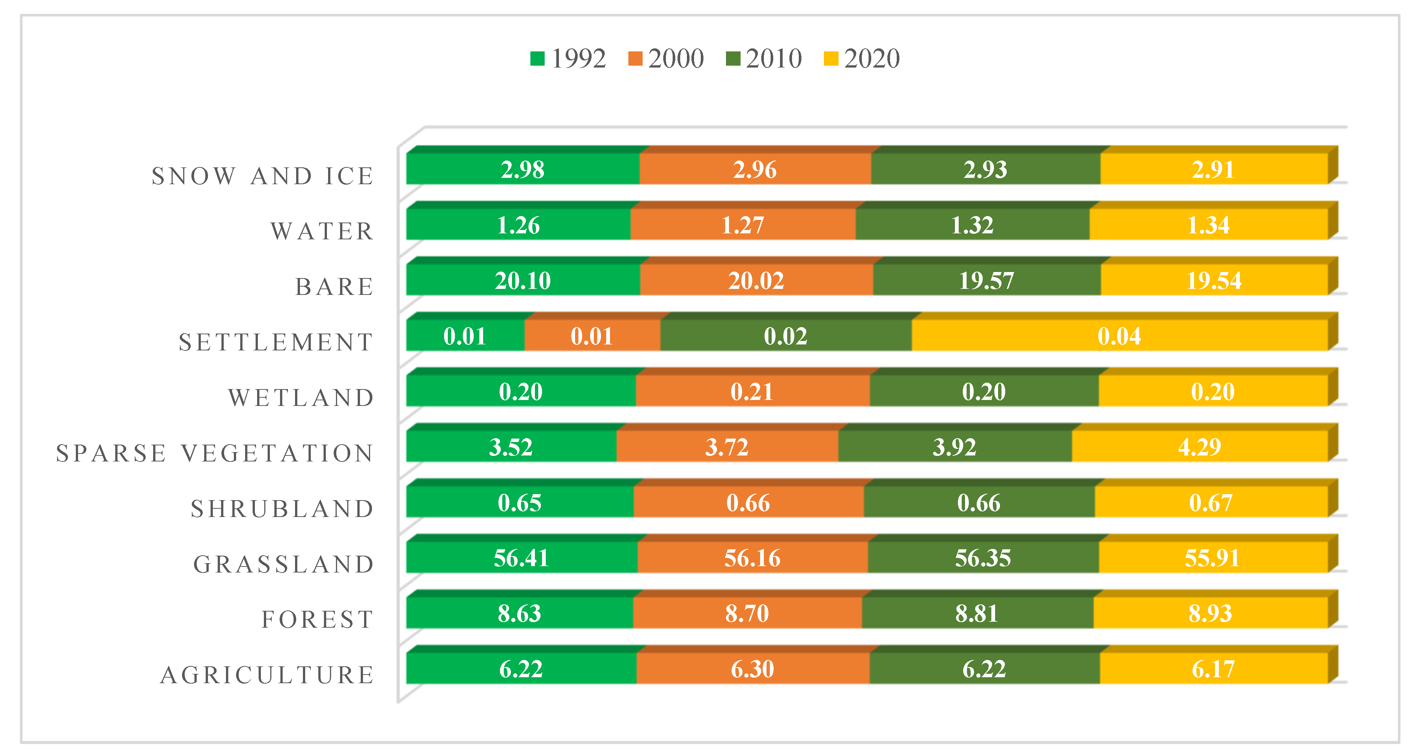Select the 1992 legend label text
This screenshot has width=1417, height=753.
coord(578,58)
